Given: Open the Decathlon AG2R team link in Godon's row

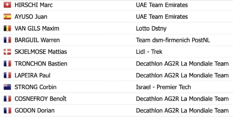Looking at the screenshot, I should (x=182, y=110).
